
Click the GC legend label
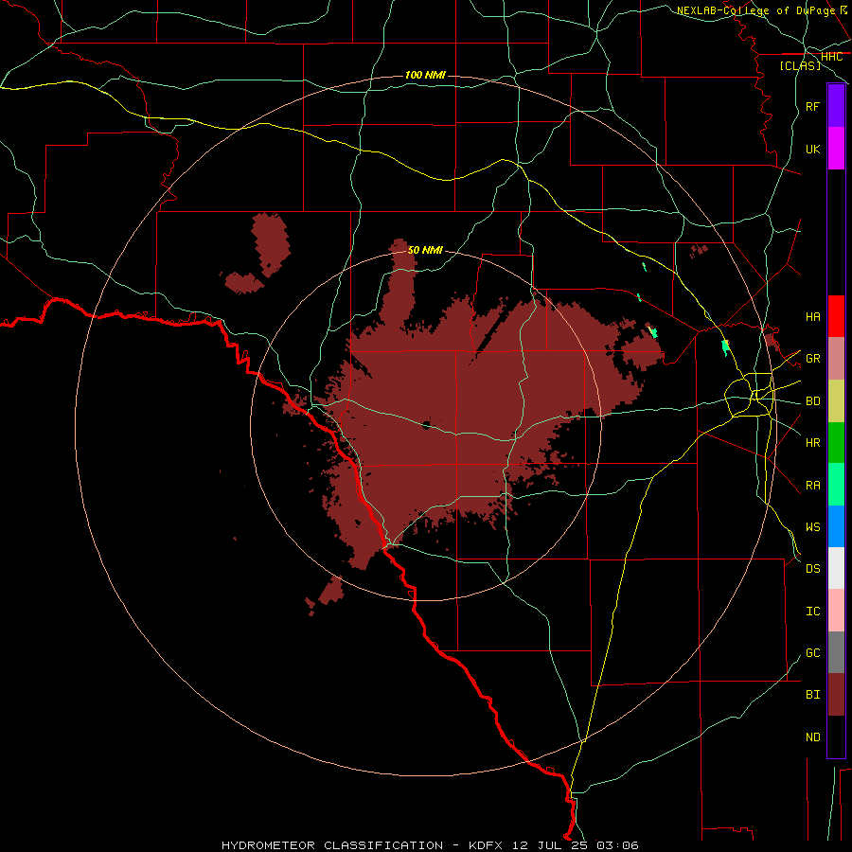(812, 652)
